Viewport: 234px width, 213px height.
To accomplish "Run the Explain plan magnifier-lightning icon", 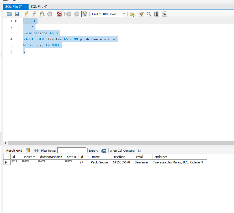I will (x=42, y=14).
